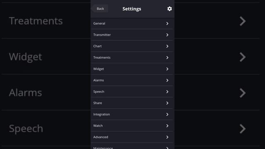Expand the Chart row chevron

[167, 46]
